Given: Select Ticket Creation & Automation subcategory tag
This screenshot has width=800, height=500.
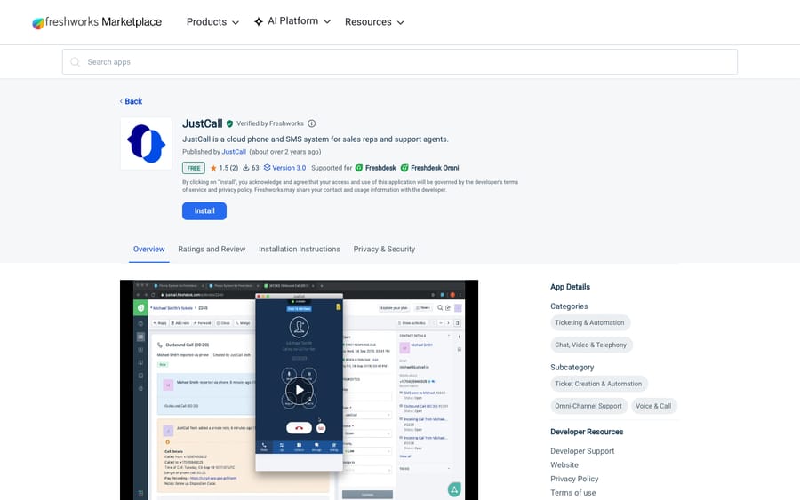Looking at the screenshot, I should click(x=598, y=384).
